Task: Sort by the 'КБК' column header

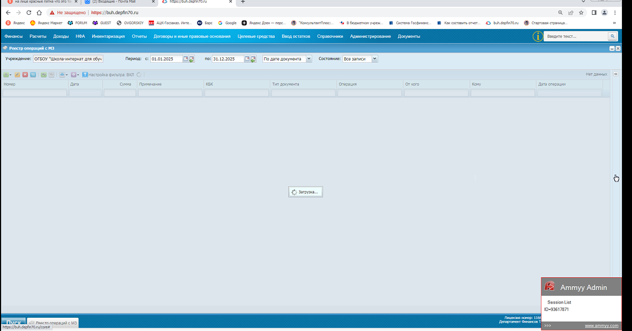Action: click(237, 84)
